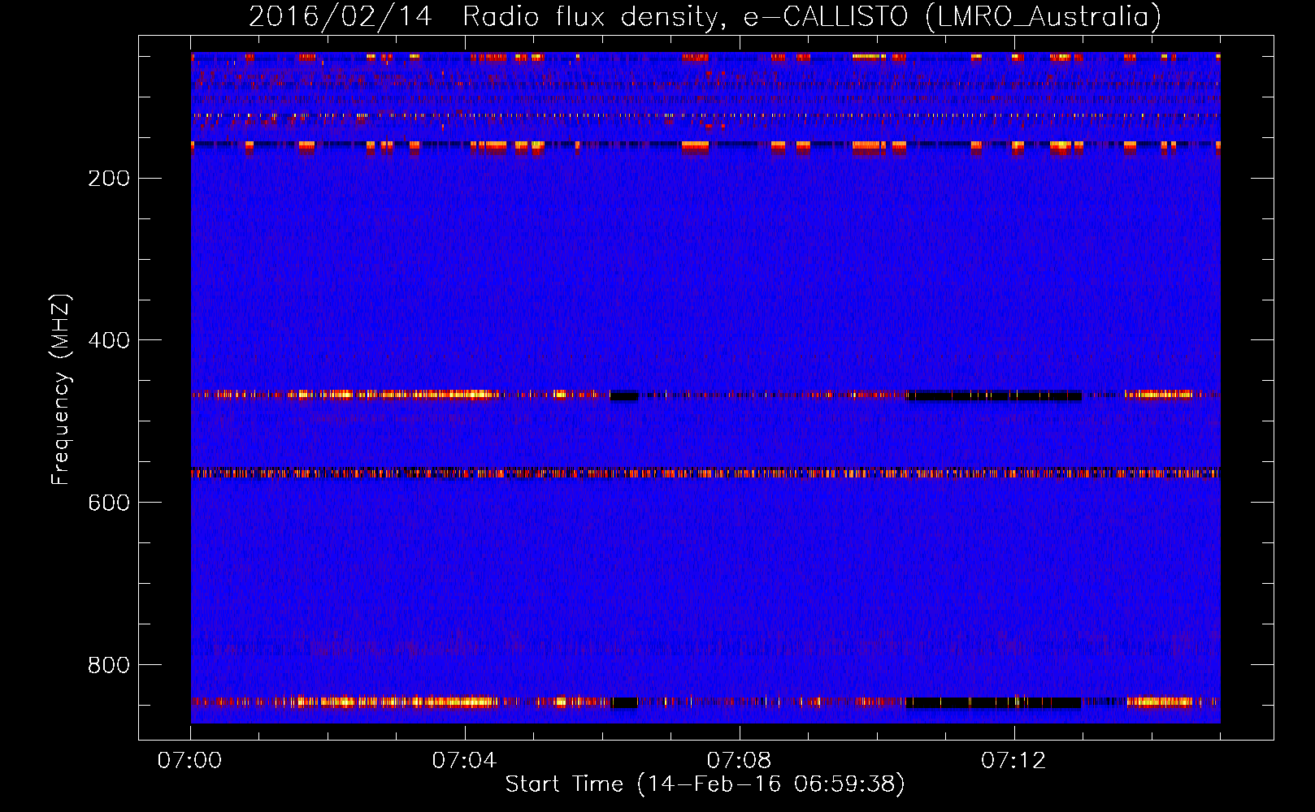Click the 07:12 time axis label
Image resolution: width=1315 pixels, height=812 pixels.
pyautogui.click(x=1013, y=761)
